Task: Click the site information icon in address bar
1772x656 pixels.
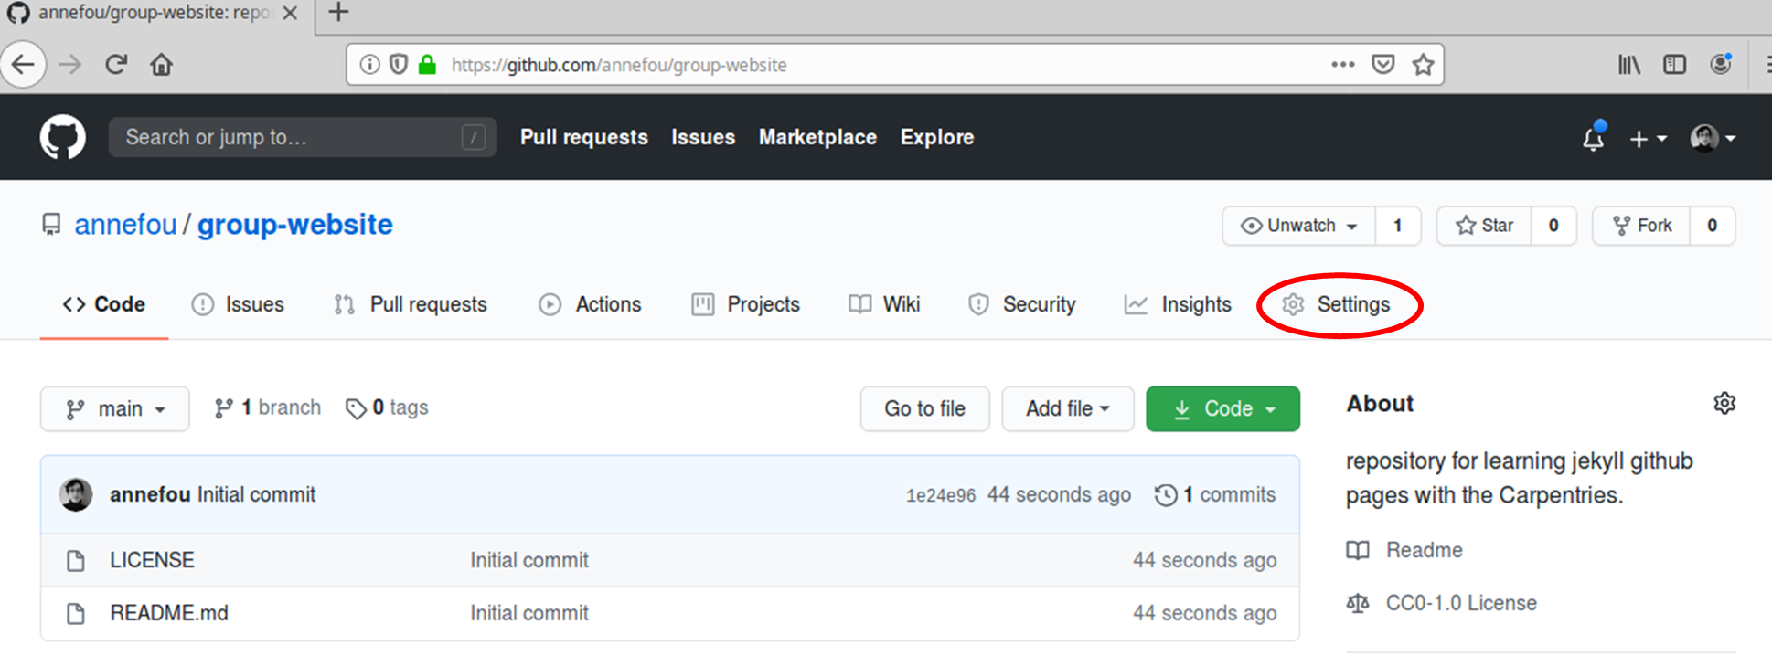Action: click(369, 65)
